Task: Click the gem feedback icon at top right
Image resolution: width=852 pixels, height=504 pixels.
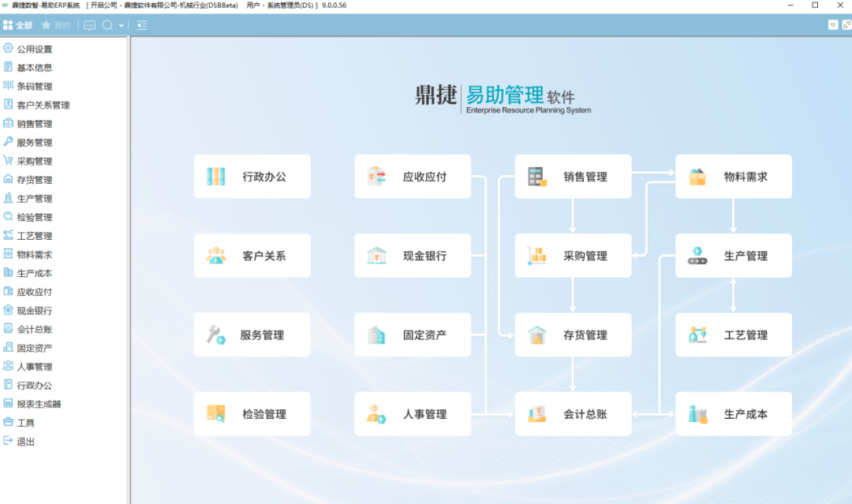Action: 846,24
